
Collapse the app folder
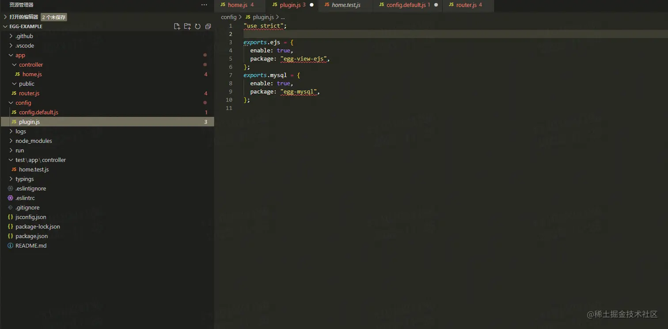click(x=11, y=55)
